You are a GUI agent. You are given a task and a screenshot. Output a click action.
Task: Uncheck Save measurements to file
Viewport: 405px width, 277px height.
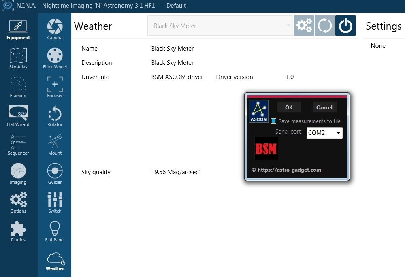[274, 121]
